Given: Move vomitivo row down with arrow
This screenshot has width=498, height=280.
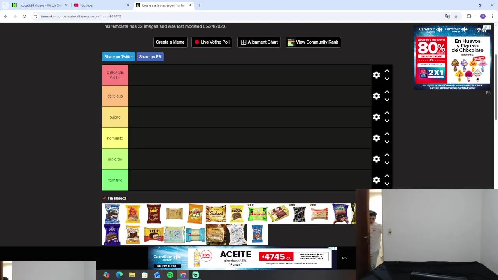Looking at the screenshot, I should click(387, 184).
